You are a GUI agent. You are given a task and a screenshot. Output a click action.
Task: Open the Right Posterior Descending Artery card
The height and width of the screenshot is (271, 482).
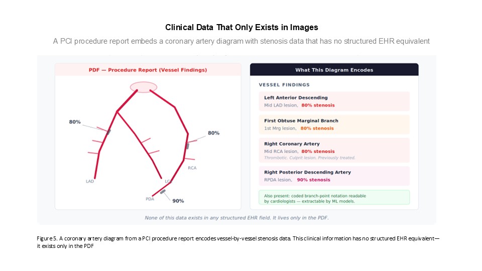[334, 176]
